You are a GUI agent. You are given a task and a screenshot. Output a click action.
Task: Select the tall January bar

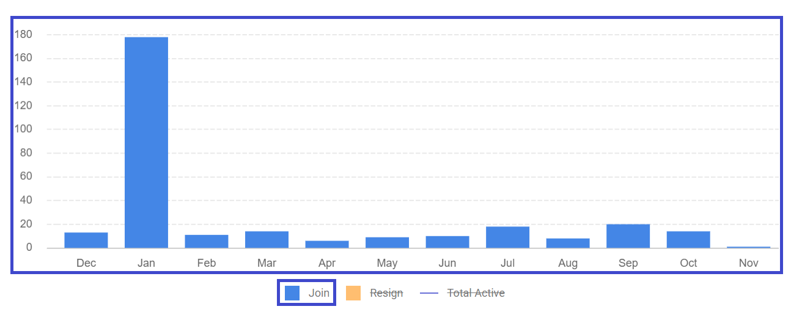146,143
